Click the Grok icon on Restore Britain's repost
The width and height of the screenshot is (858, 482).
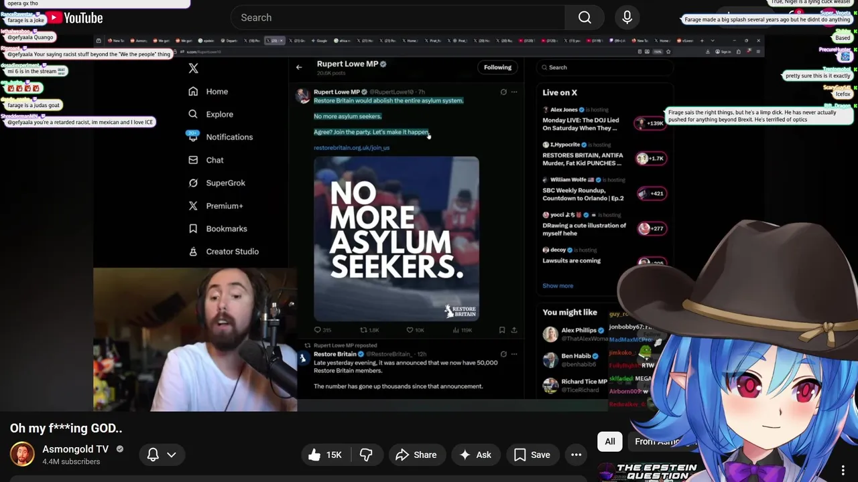tap(503, 354)
